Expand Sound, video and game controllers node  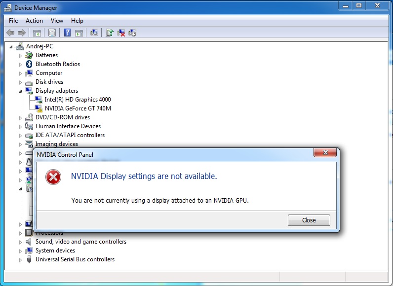(x=20, y=242)
